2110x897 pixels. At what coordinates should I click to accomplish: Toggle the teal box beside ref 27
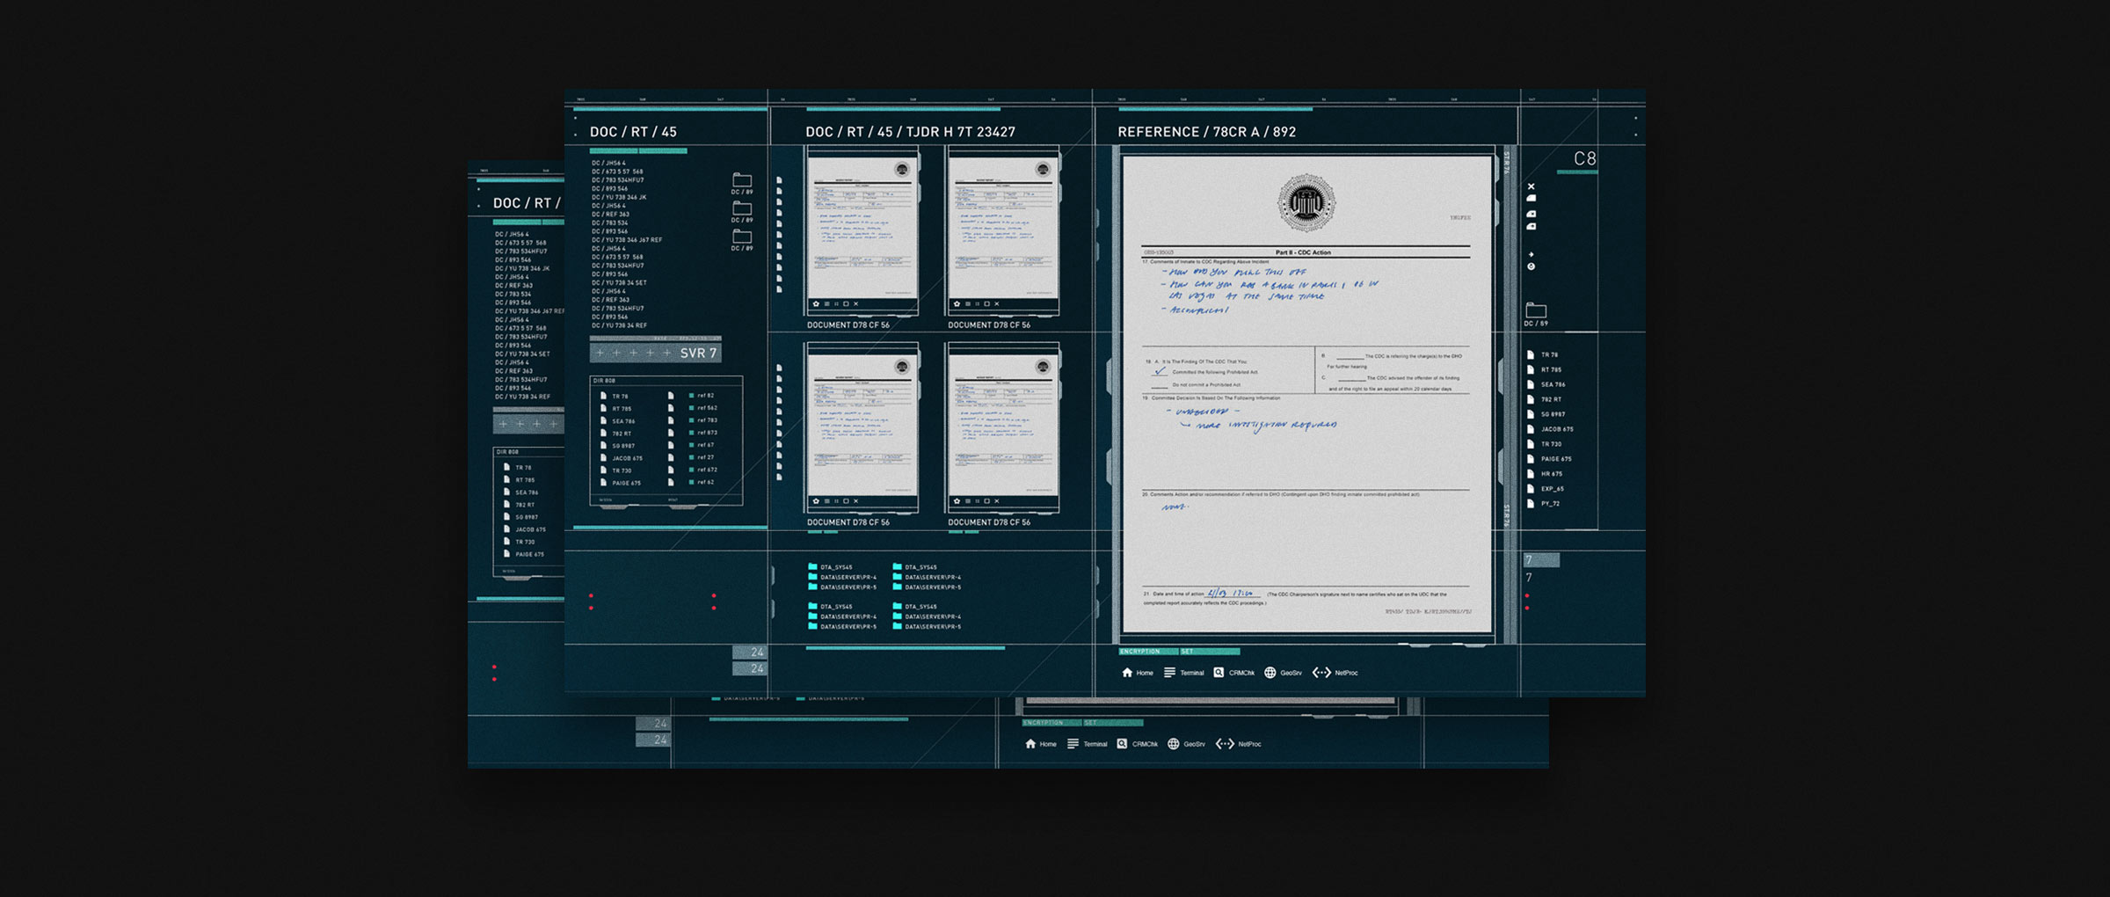692,457
